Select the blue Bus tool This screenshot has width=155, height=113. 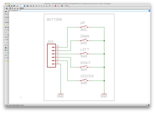click(6, 50)
